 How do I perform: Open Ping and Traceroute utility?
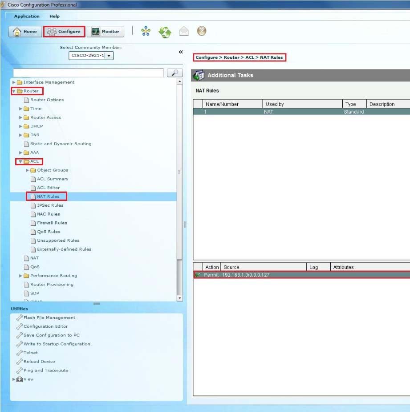[46, 371]
